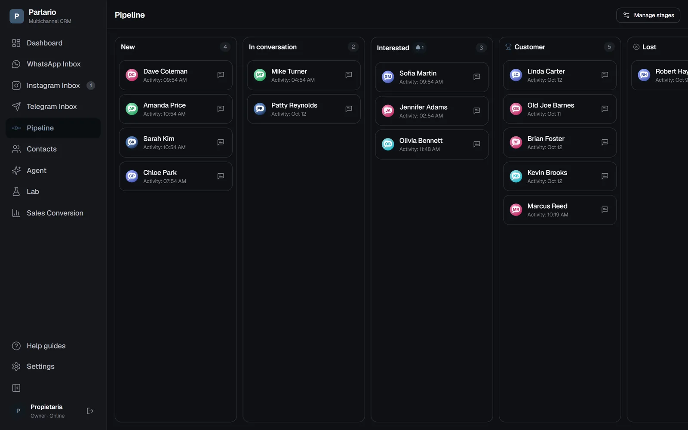
Task: Open chat icon on Linda Carter card
Action: [605, 75]
